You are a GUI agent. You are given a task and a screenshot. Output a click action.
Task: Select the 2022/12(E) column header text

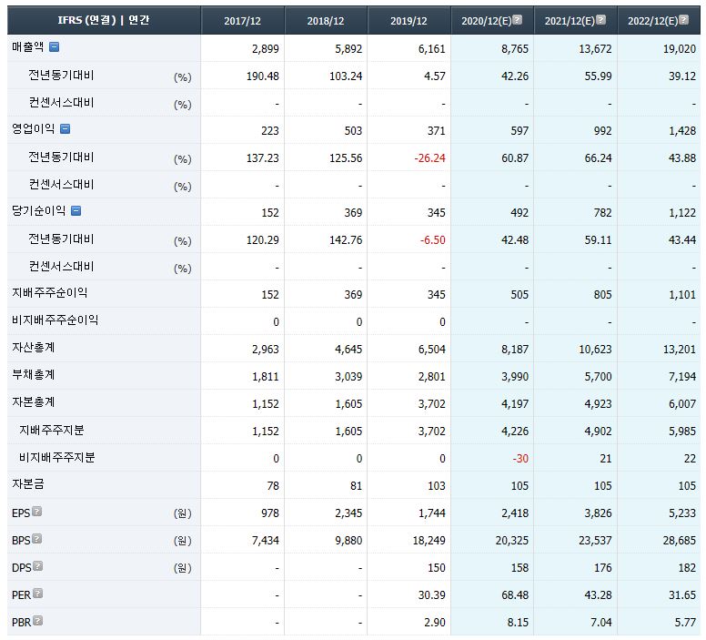tap(652, 21)
